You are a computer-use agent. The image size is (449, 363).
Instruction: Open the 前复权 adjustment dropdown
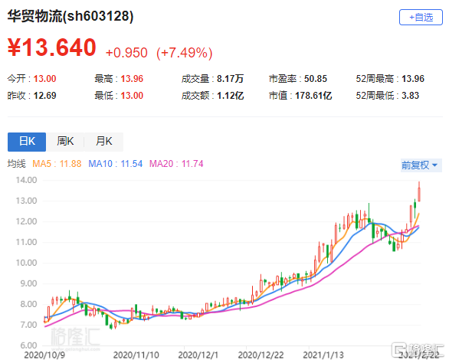point(421,165)
